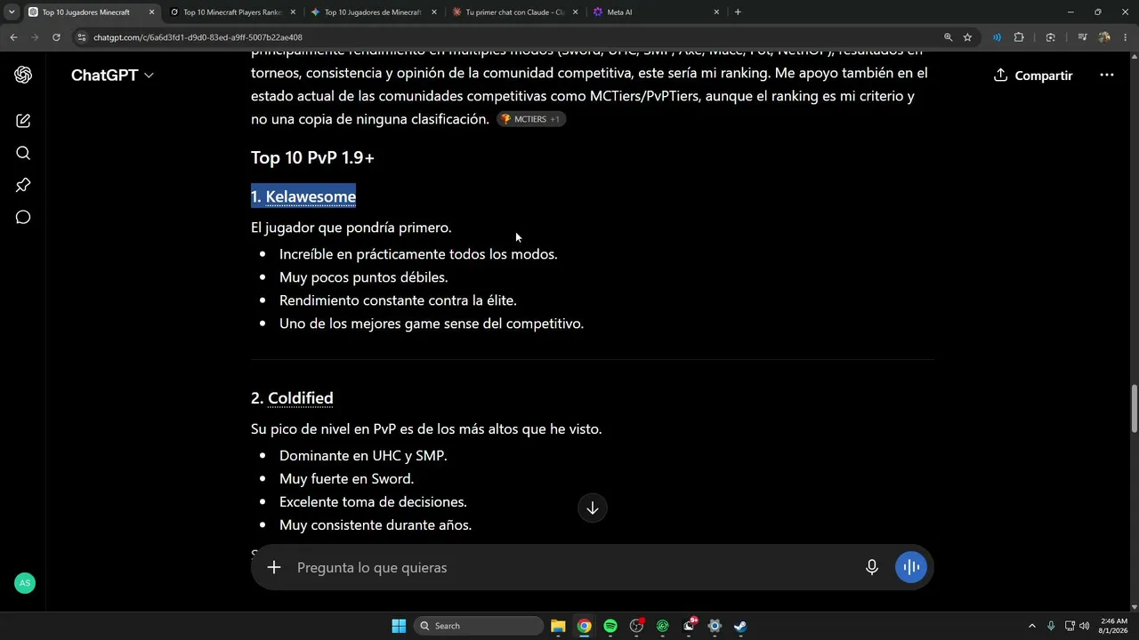The image size is (1139, 640).
Task: Click the blue sound-wave extension icon
Action: [997, 37]
